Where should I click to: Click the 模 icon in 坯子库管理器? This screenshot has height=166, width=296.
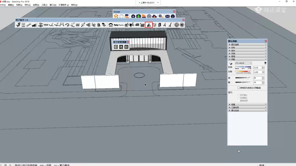tap(126, 47)
